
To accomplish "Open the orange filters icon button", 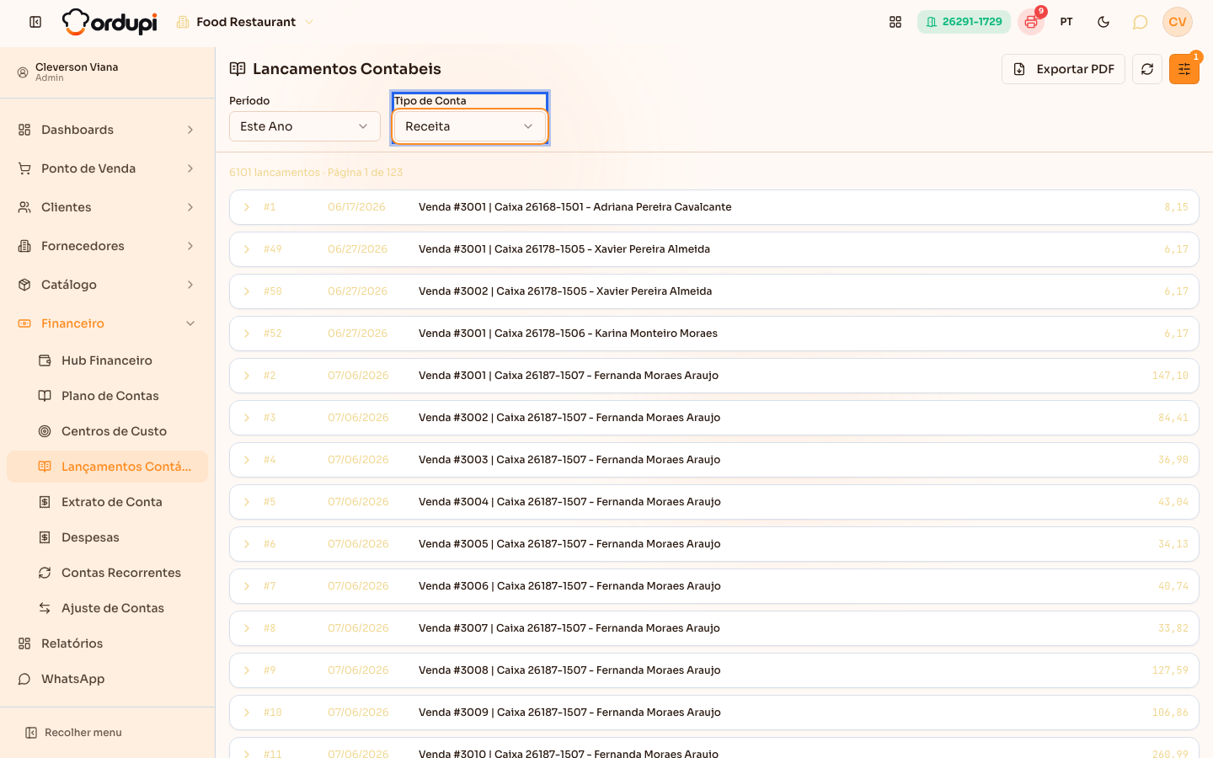I will coord(1184,69).
